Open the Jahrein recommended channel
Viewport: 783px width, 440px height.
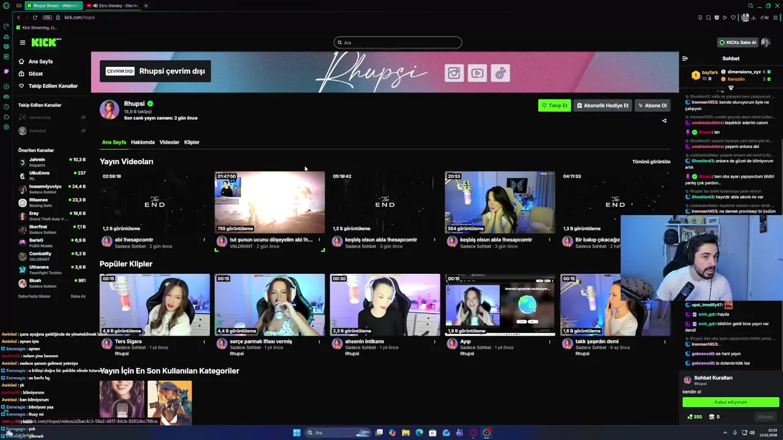(x=52, y=162)
